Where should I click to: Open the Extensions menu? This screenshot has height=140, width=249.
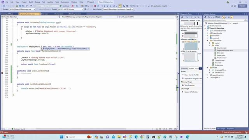(65, 2)
